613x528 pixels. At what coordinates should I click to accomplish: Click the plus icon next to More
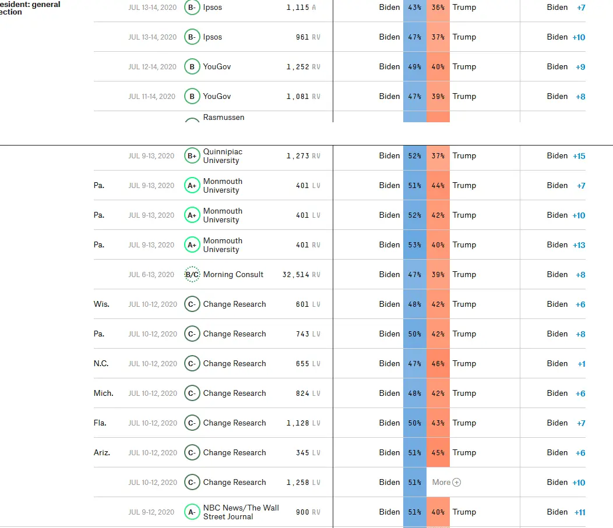[x=457, y=483]
